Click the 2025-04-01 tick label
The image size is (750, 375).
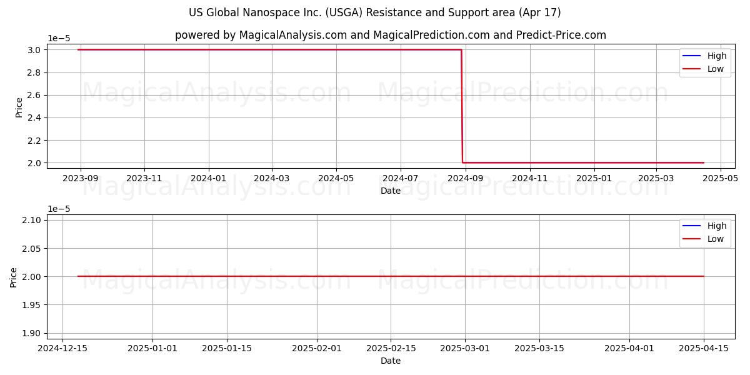tap(629, 348)
